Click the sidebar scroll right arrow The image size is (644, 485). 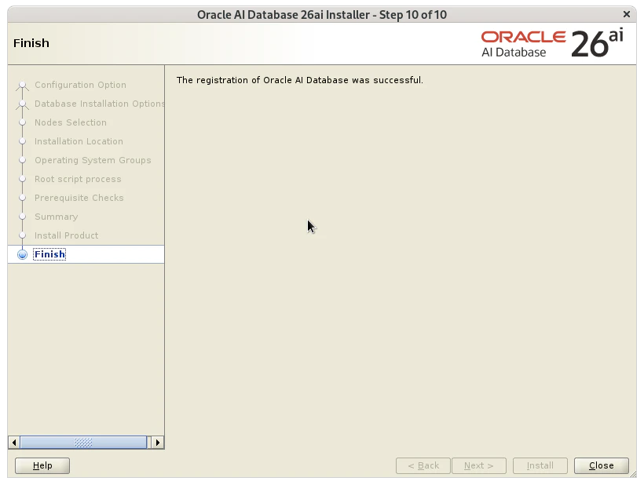(158, 443)
